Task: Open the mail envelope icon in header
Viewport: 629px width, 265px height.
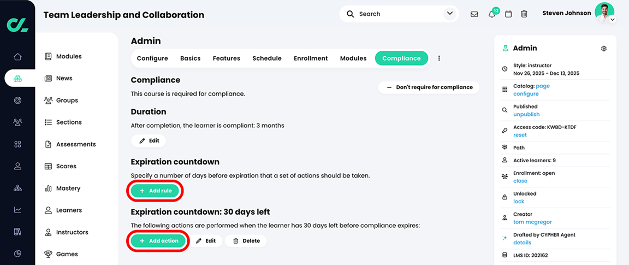Action: [x=474, y=14]
